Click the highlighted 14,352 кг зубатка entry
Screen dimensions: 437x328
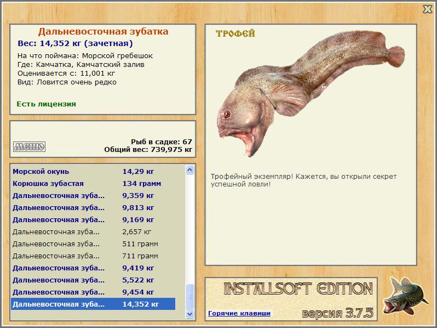coord(93,304)
